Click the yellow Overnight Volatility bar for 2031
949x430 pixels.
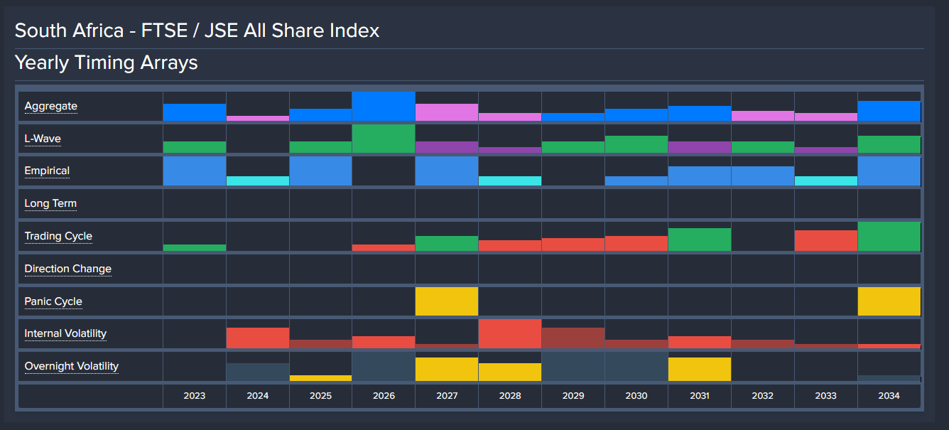[x=700, y=370]
